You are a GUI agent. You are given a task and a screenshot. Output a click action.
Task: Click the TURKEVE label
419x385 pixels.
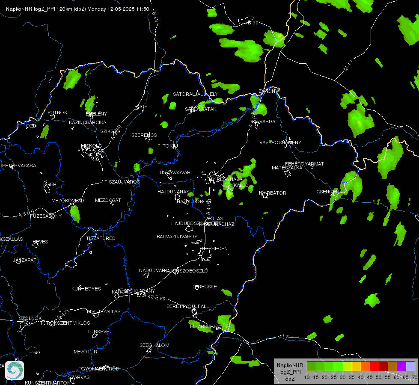click(x=99, y=331)
